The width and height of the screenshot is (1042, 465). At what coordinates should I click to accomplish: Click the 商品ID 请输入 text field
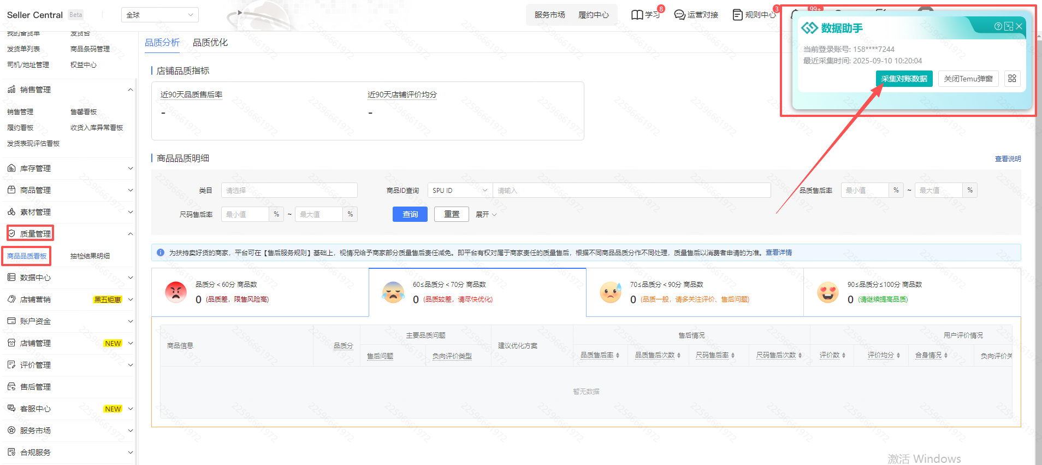[631, 190]
